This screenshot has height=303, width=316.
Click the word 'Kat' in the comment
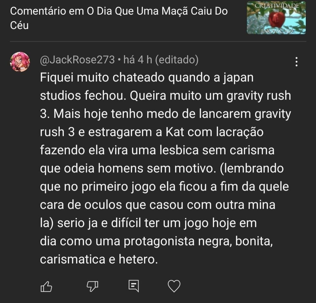[x=175, y=132]
